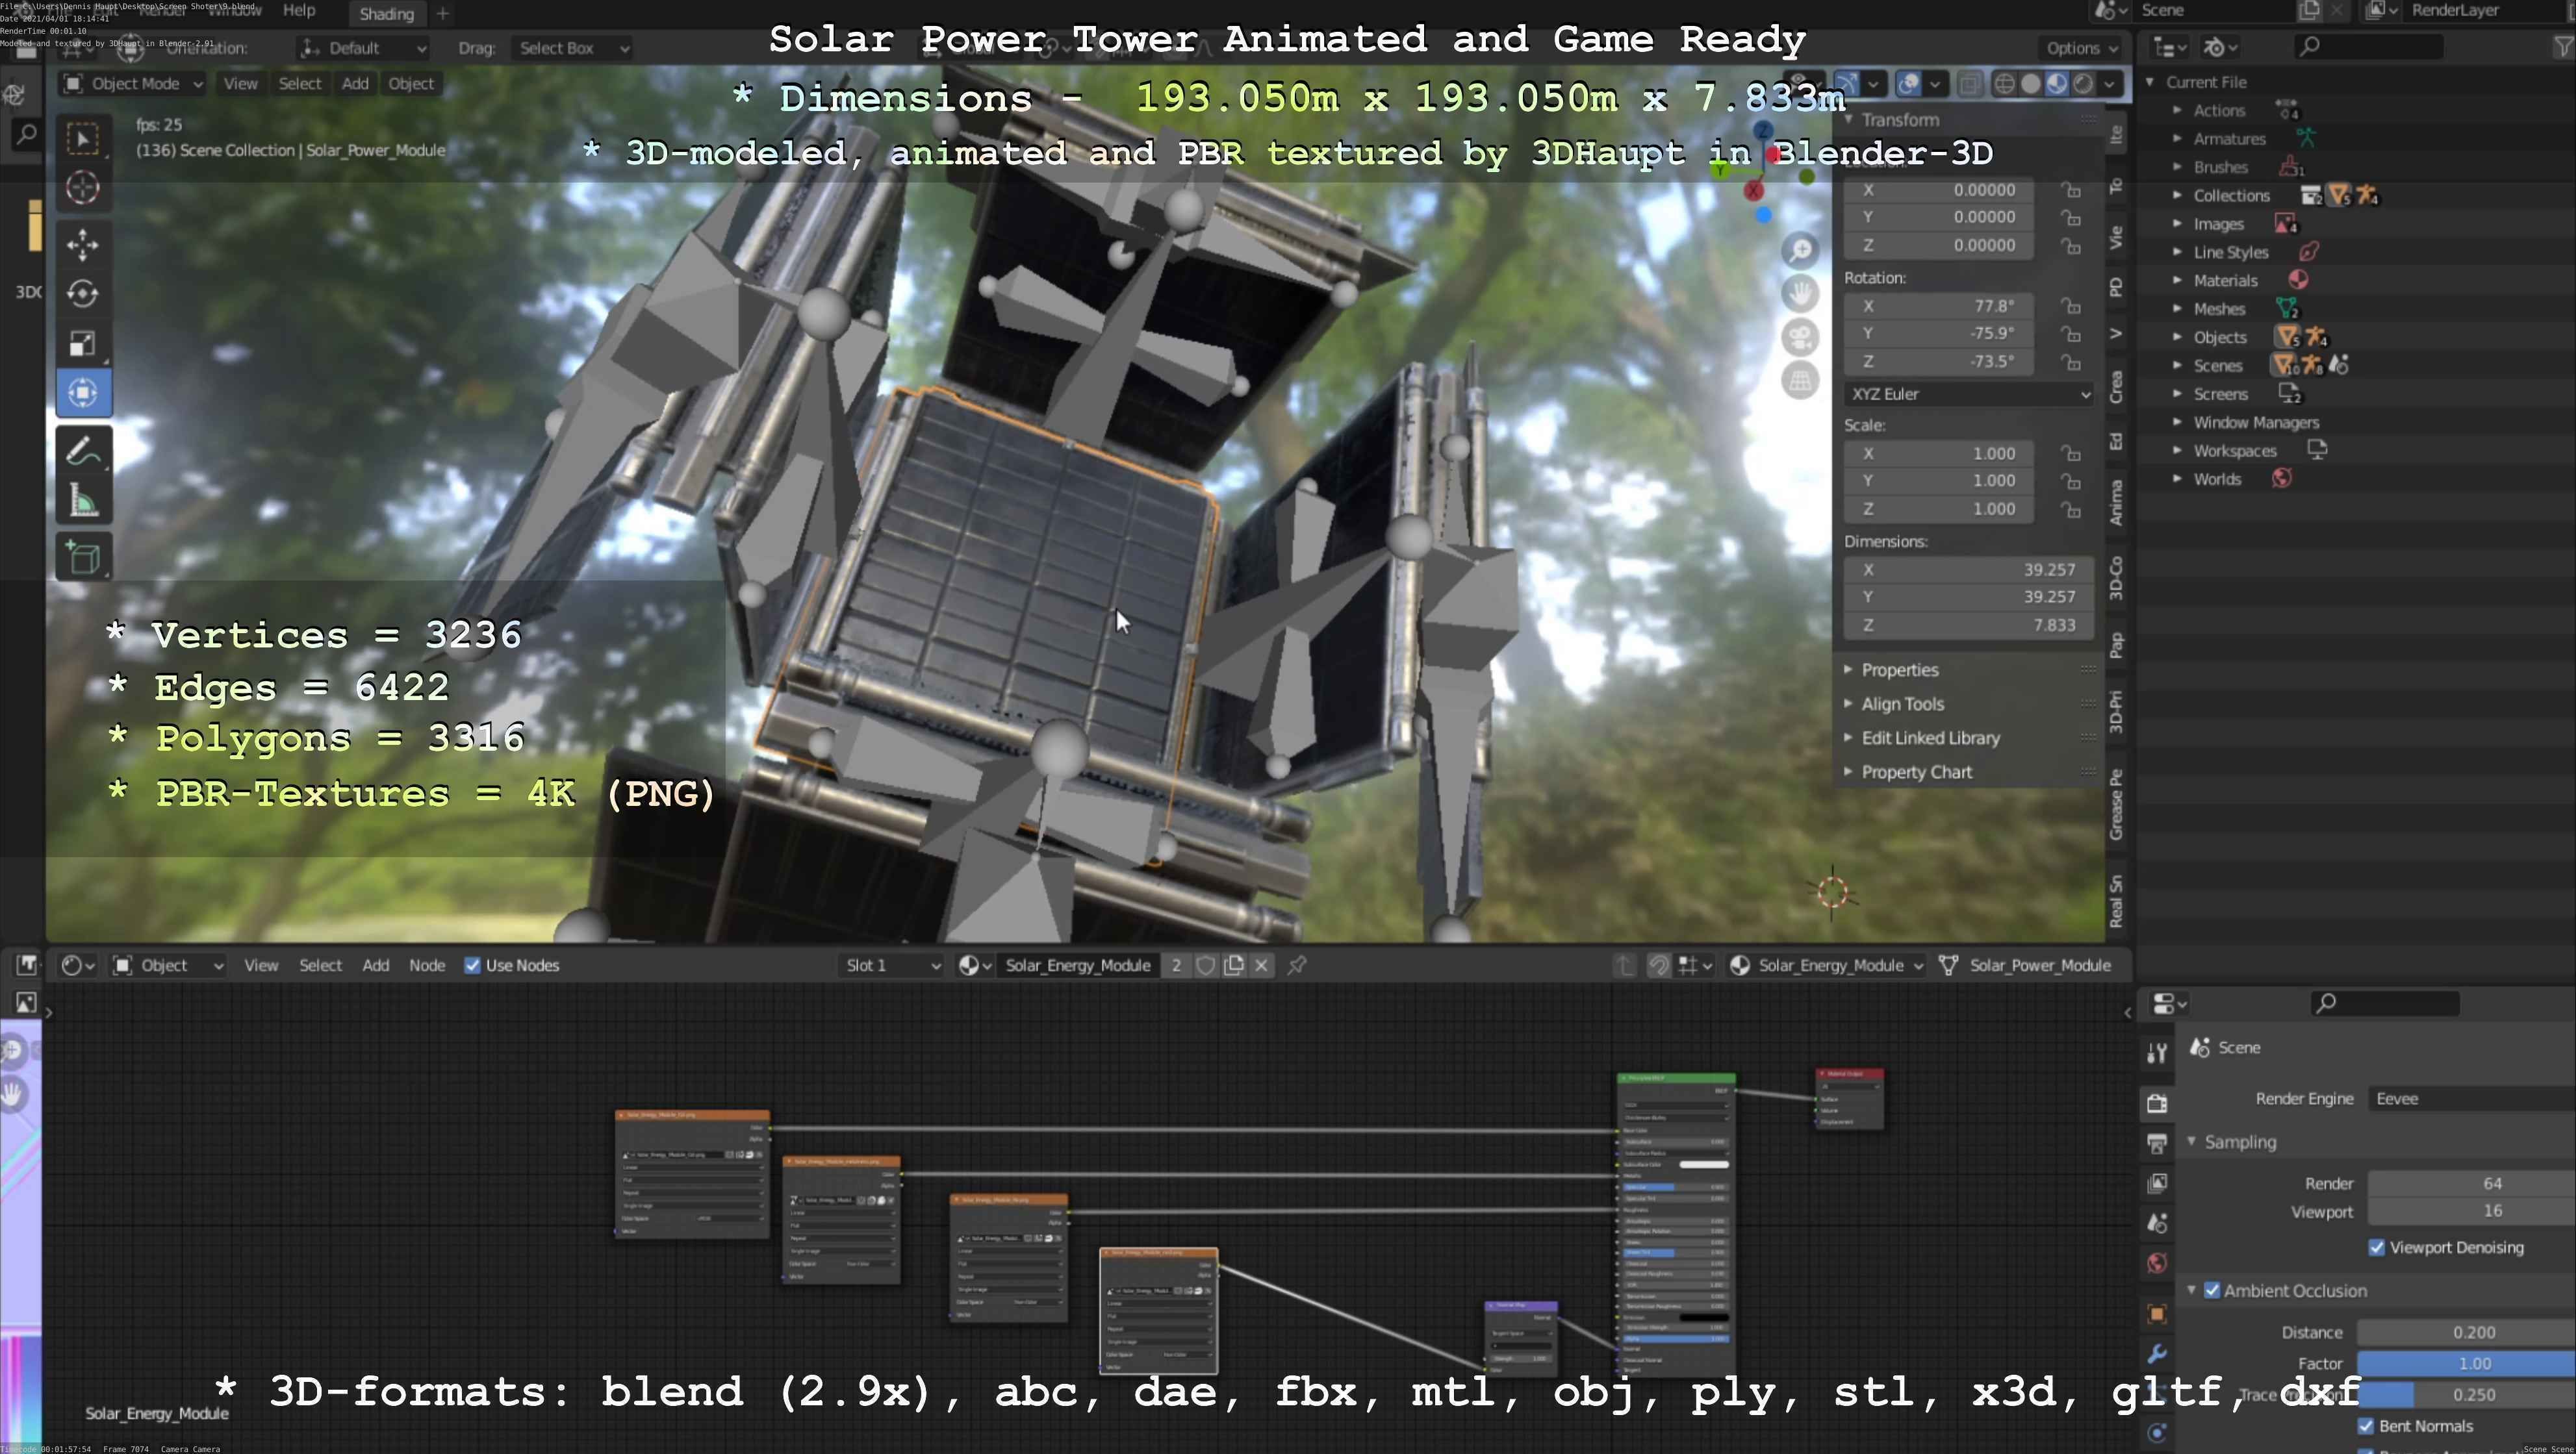Expand the Align Tools panel
The height and width of the screenshot is (1454, 2576).
[x=1902, y=703]
